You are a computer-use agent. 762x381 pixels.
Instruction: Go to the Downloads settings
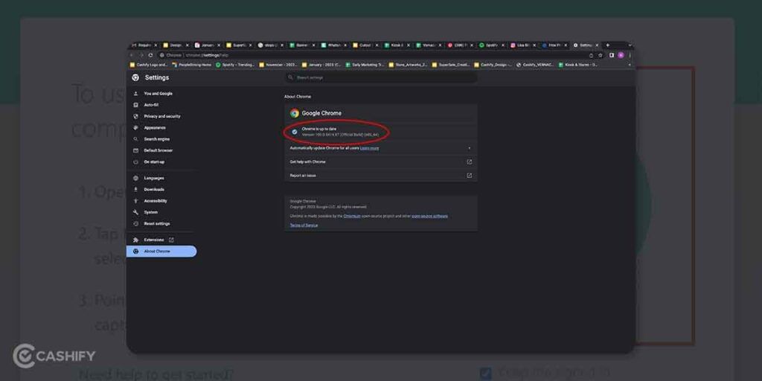[x=154, y=190]
